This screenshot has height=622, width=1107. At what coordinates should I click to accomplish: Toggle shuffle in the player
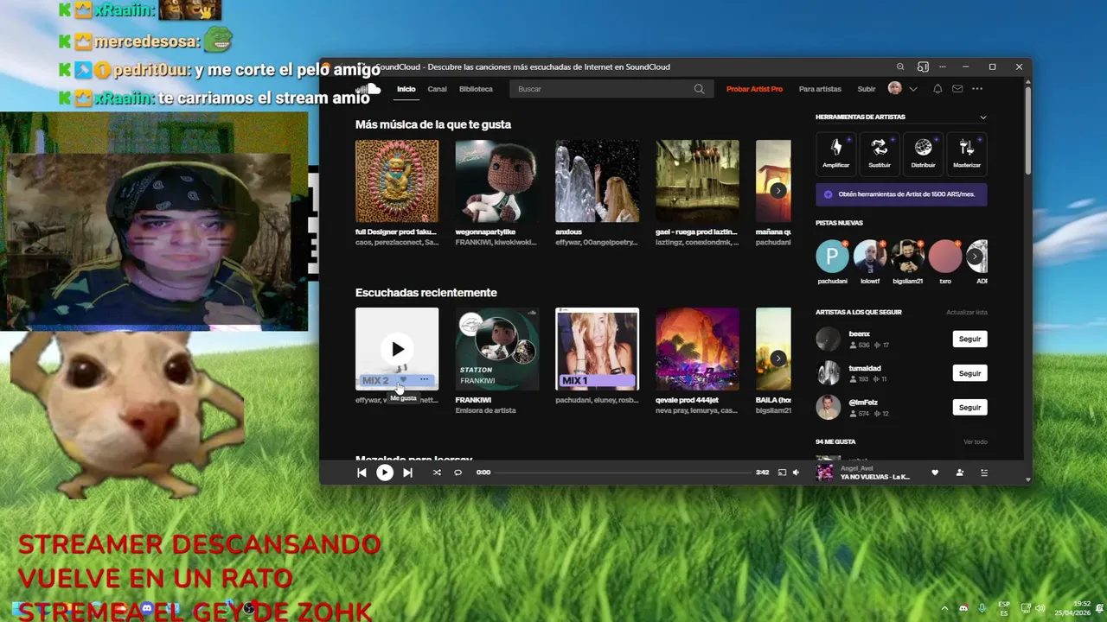tap(437, 473)
